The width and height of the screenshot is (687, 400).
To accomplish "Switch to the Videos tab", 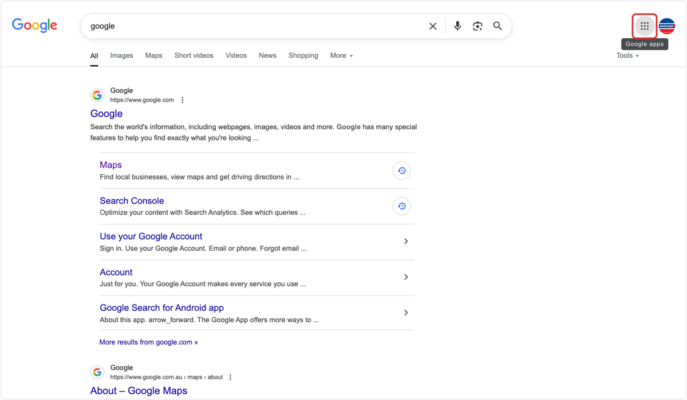I will 236,55.
